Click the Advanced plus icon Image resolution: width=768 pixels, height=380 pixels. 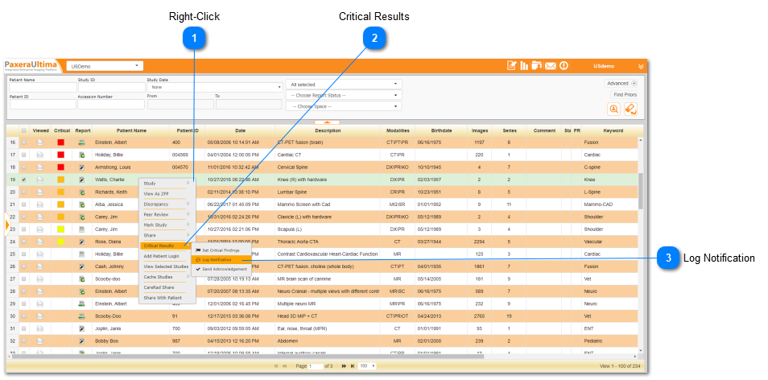coord(634,83)
